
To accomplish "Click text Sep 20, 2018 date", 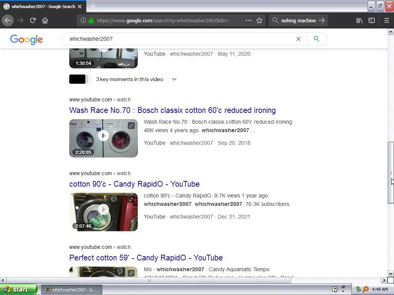I will pyautogui.click(x=234, y=143).
